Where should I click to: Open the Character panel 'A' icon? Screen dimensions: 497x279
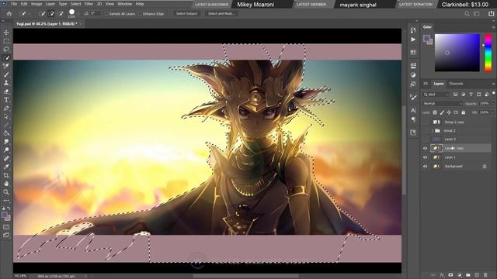[x=413, y=110]
